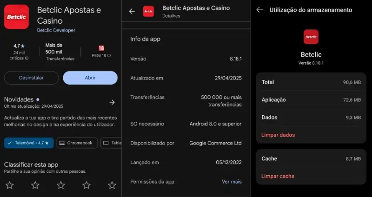Tap Aplicação 72,6 MB value
Image resolution: width=372 pixels, height=197 pixels.
point(352,100)
